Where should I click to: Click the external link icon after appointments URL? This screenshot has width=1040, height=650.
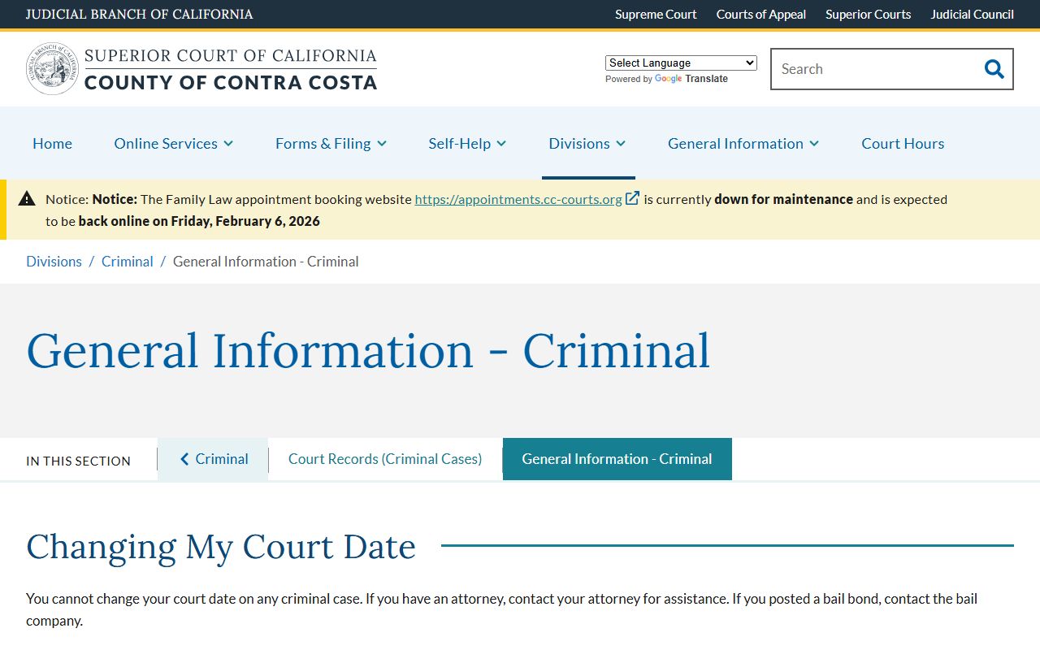(632, 198)
